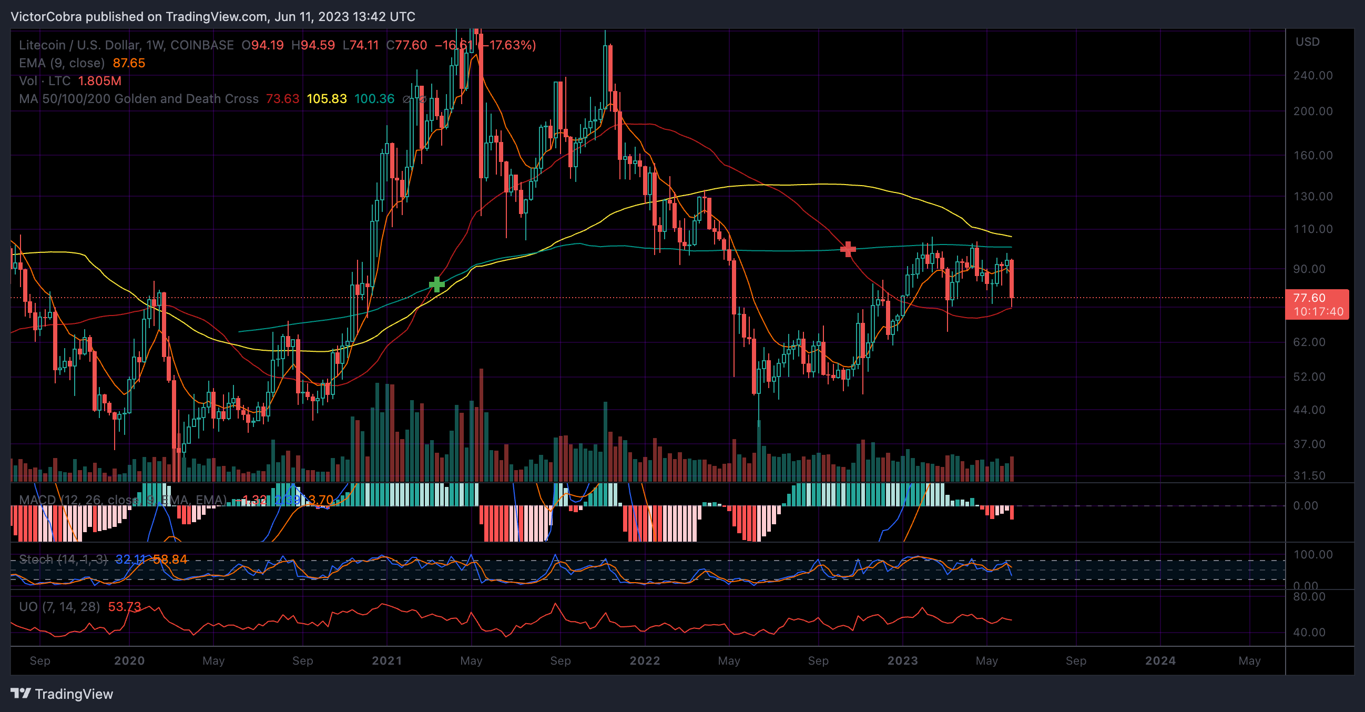This screenshot has width=1365, height=712.
Task: Click the Stoch %D value 58.84
Action: 170,560
